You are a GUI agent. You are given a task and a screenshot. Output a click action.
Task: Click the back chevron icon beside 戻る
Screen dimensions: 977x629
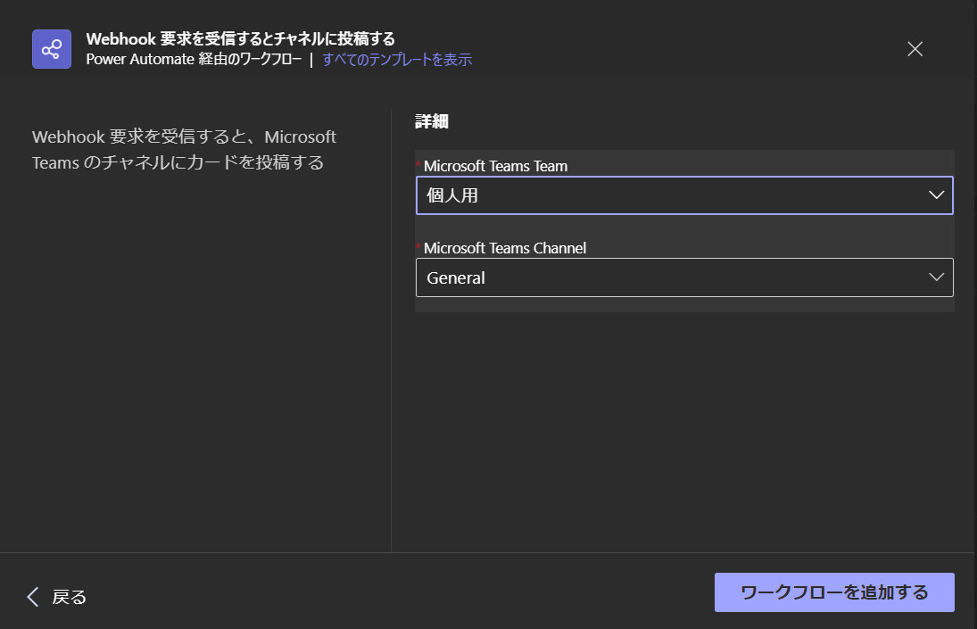pos(33,597)
